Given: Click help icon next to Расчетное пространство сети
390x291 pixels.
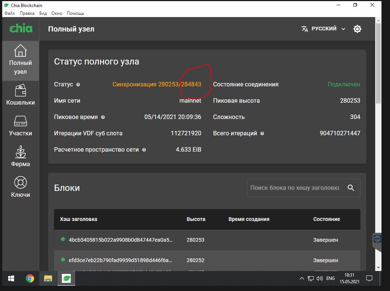Looking at the screenshot, I should click(144, 150).
